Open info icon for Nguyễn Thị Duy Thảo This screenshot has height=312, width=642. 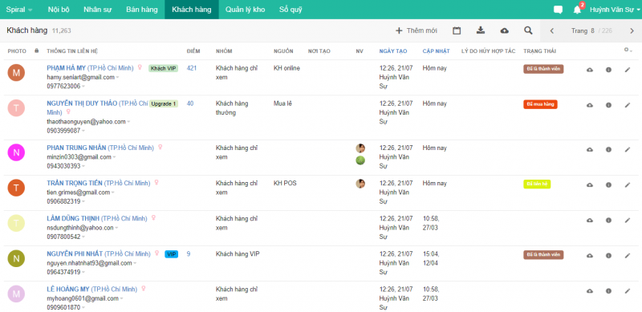pyautogui.click(x=608, y=105)
